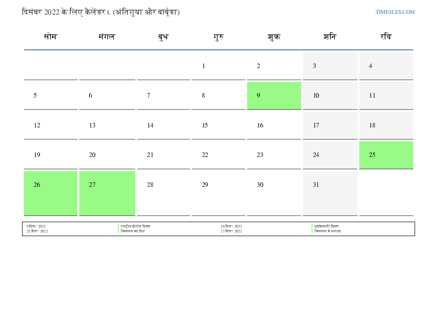Click the highlighted date 26
The image size is (437, 309).
(50, 193)
